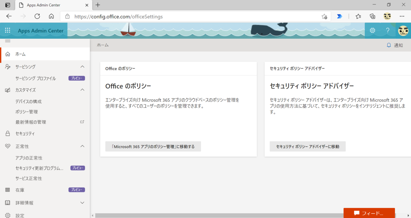The width and height of the screenshot is (411, 218).
Task: Open browser profile avatar
Action: pyautogui.click(x=387, y=16)
